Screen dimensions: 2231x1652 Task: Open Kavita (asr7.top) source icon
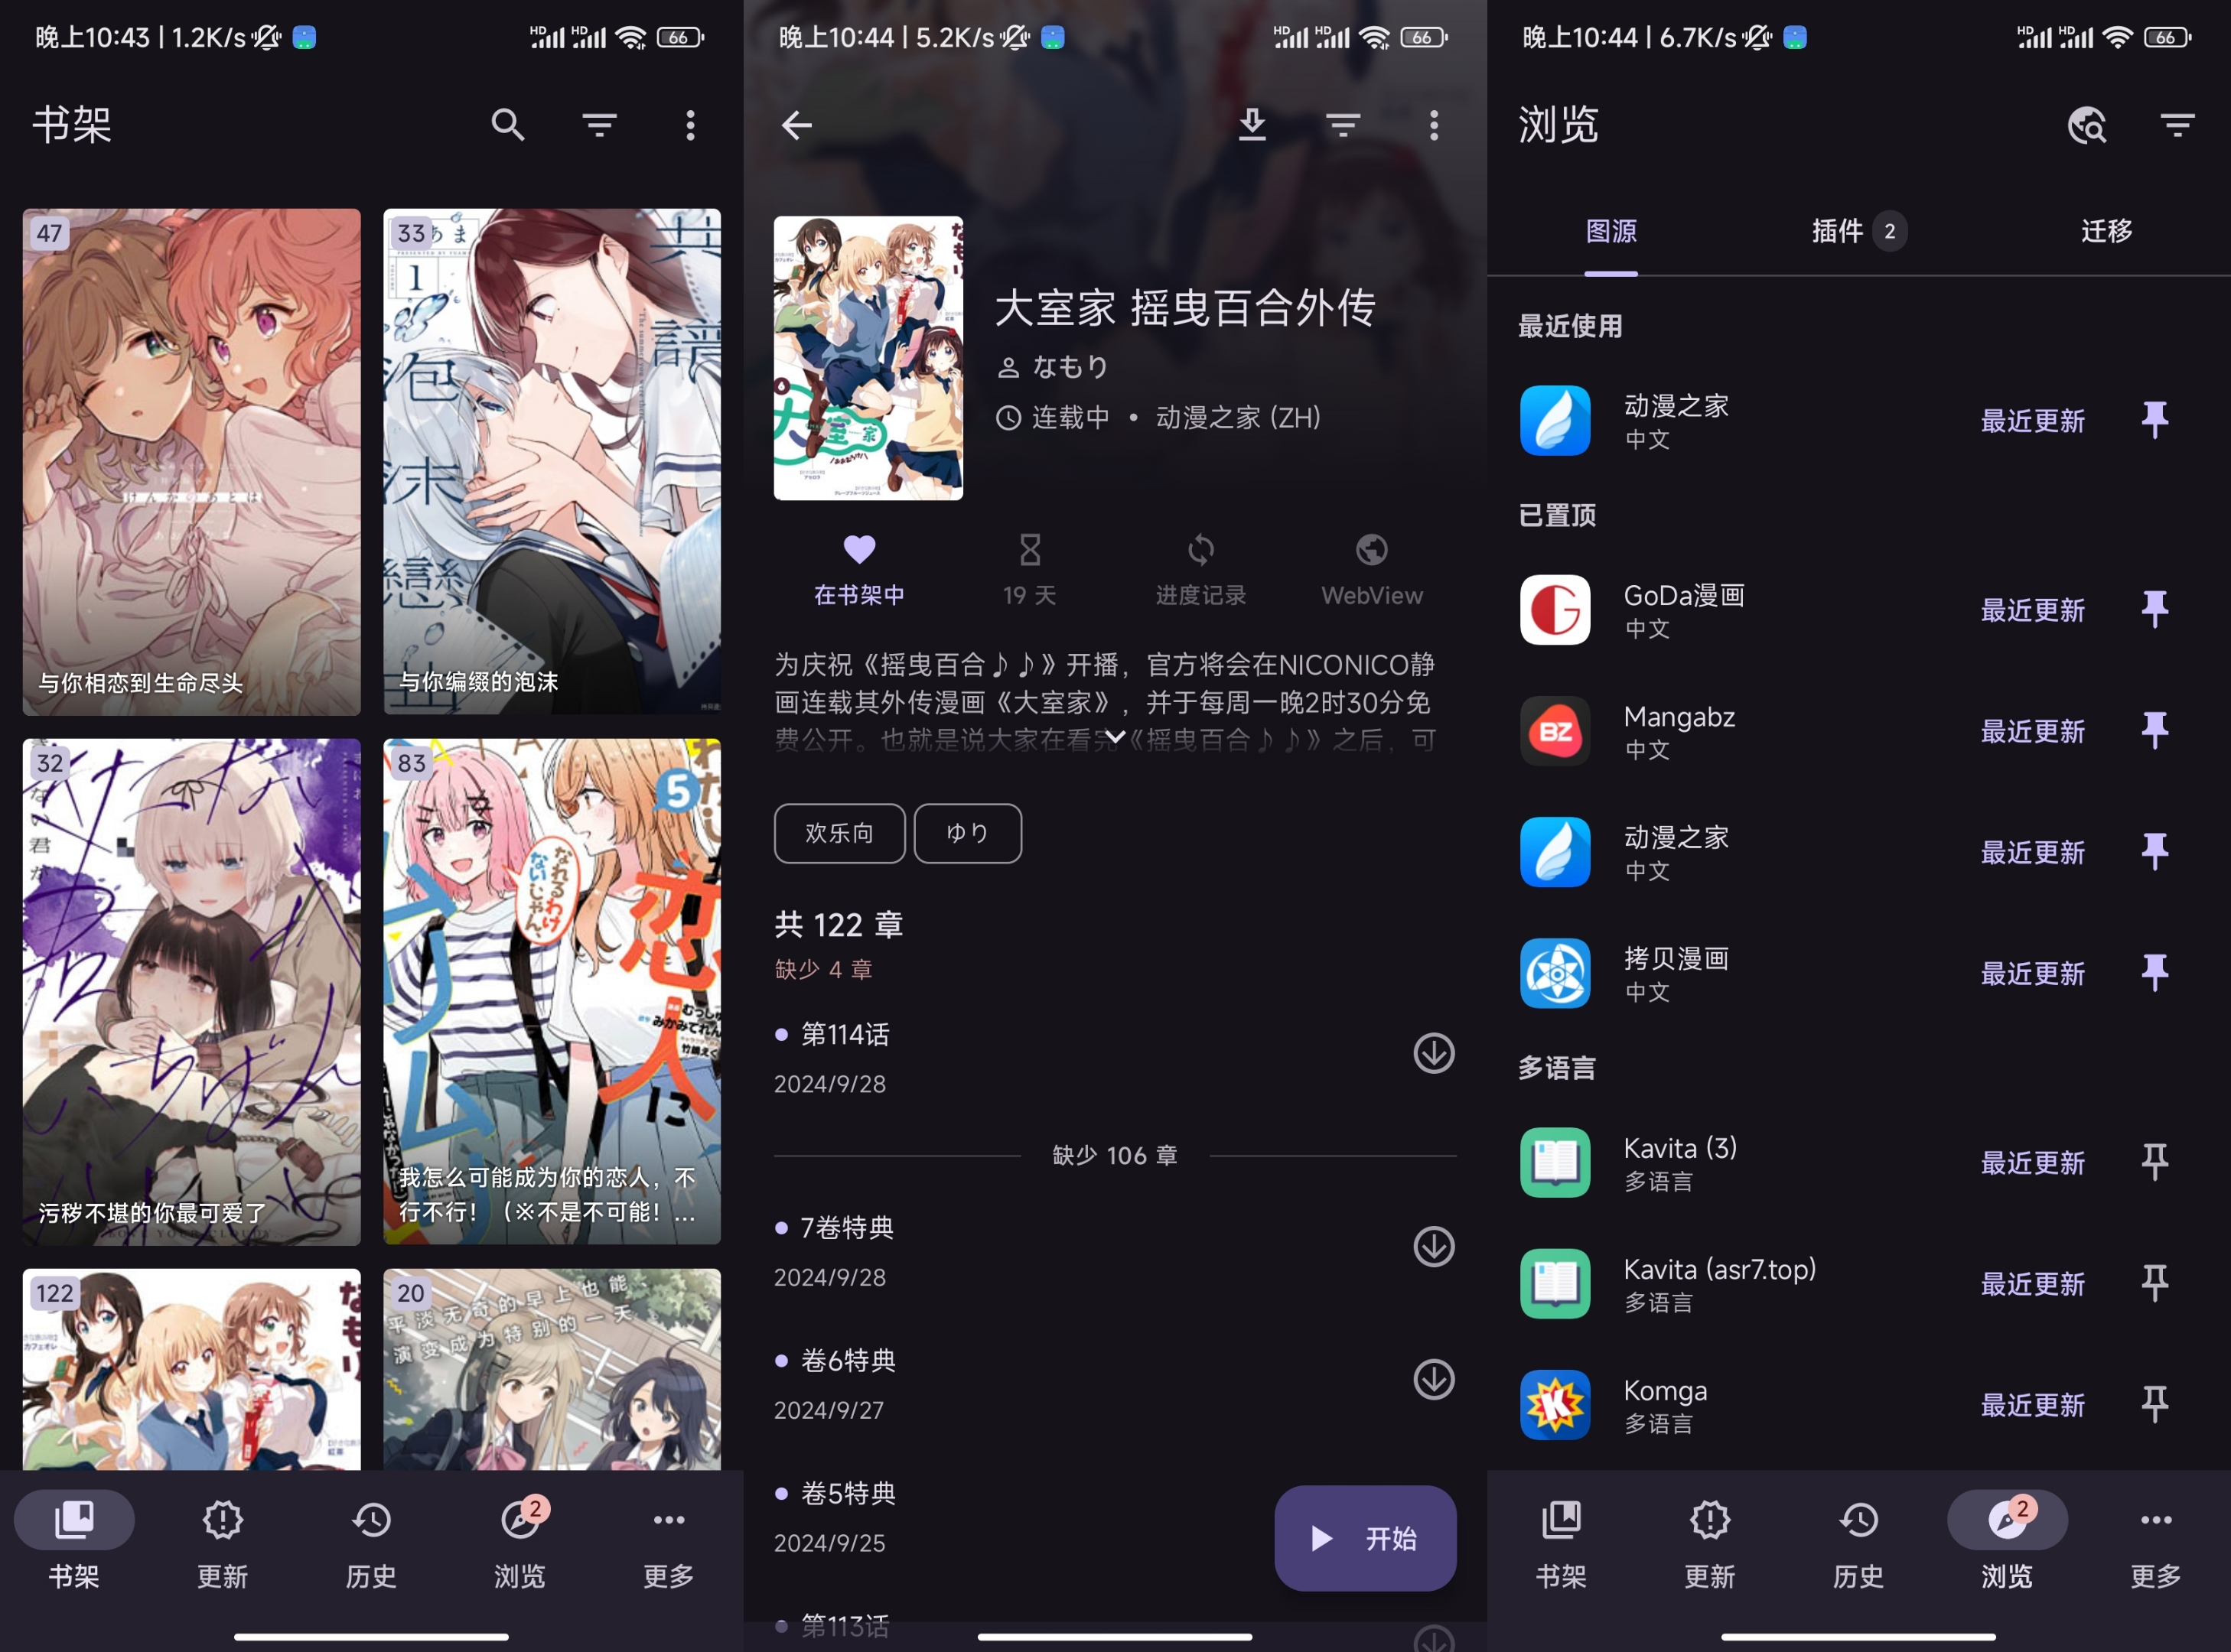[x=1555, y=1283]
